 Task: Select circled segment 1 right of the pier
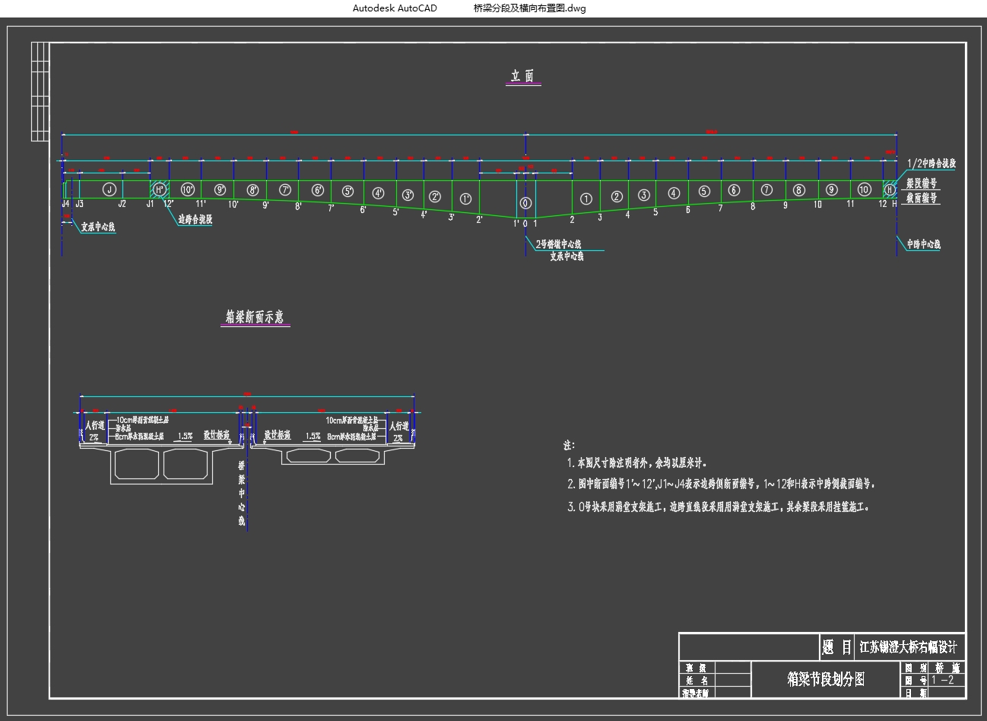586,199
